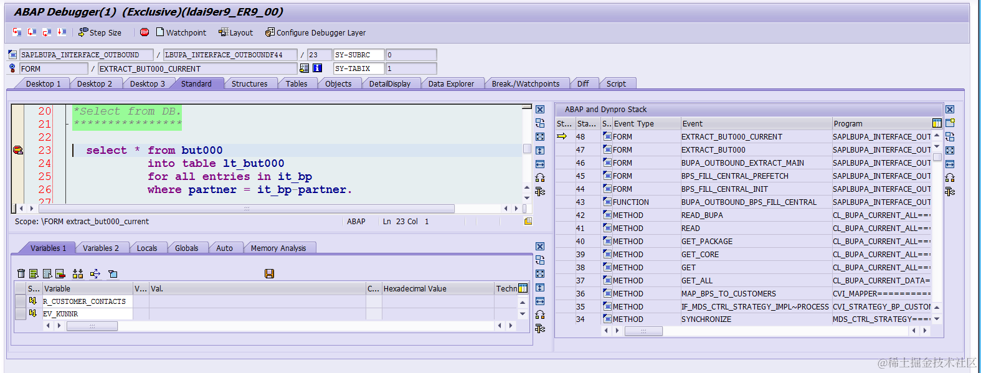The height and width of the screenshot is (373, 981).
Task: Click the save (floppy) icon in Variables panel
Action: point(270,273)
